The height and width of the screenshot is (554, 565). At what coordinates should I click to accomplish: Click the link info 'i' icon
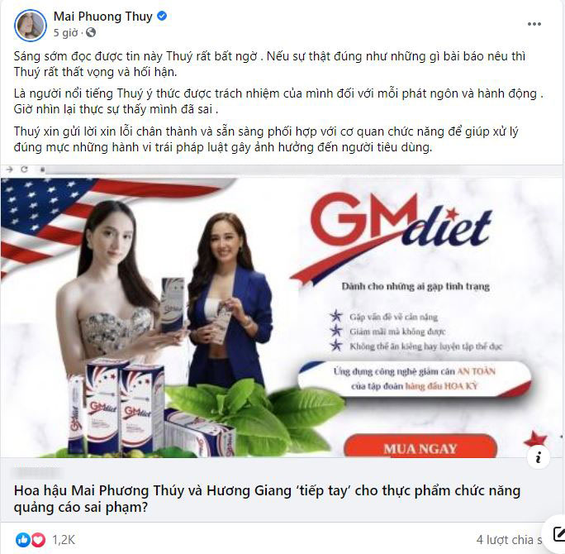click(x=539, y=457)
